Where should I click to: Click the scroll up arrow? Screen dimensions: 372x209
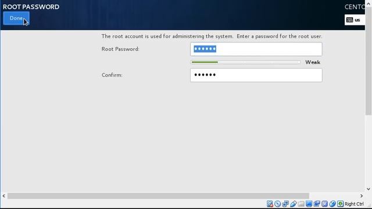369,4
